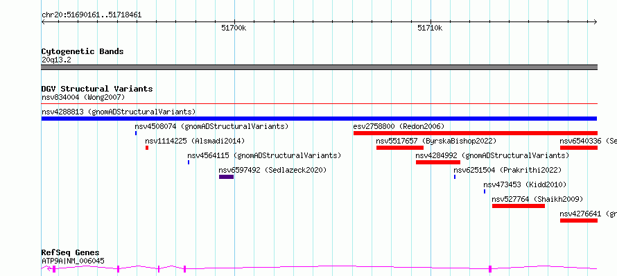Click red nsv5517657 variant bar
617x276 pixels.
click(x=400, y=148)
